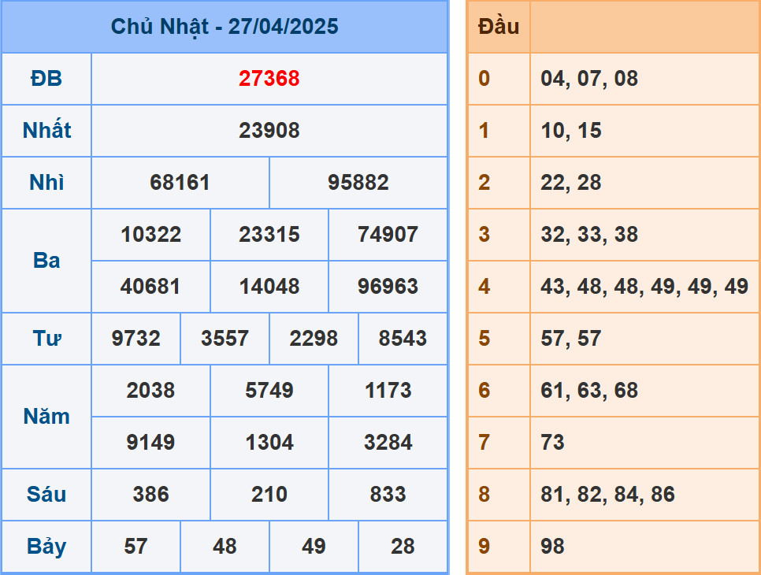Select number 68161 in Nhì row
The width and height of the screenshot is (761, 575).
point(180,182)
